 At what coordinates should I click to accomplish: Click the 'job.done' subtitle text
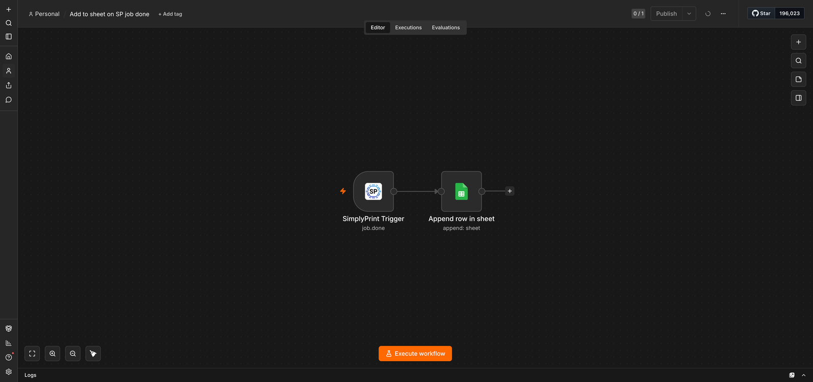(x=373, y=228)
